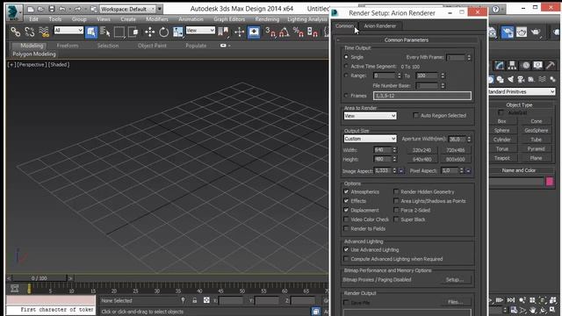Select the Range radio button
This screenshot has height=316, width=562.
tap(346, 75)
